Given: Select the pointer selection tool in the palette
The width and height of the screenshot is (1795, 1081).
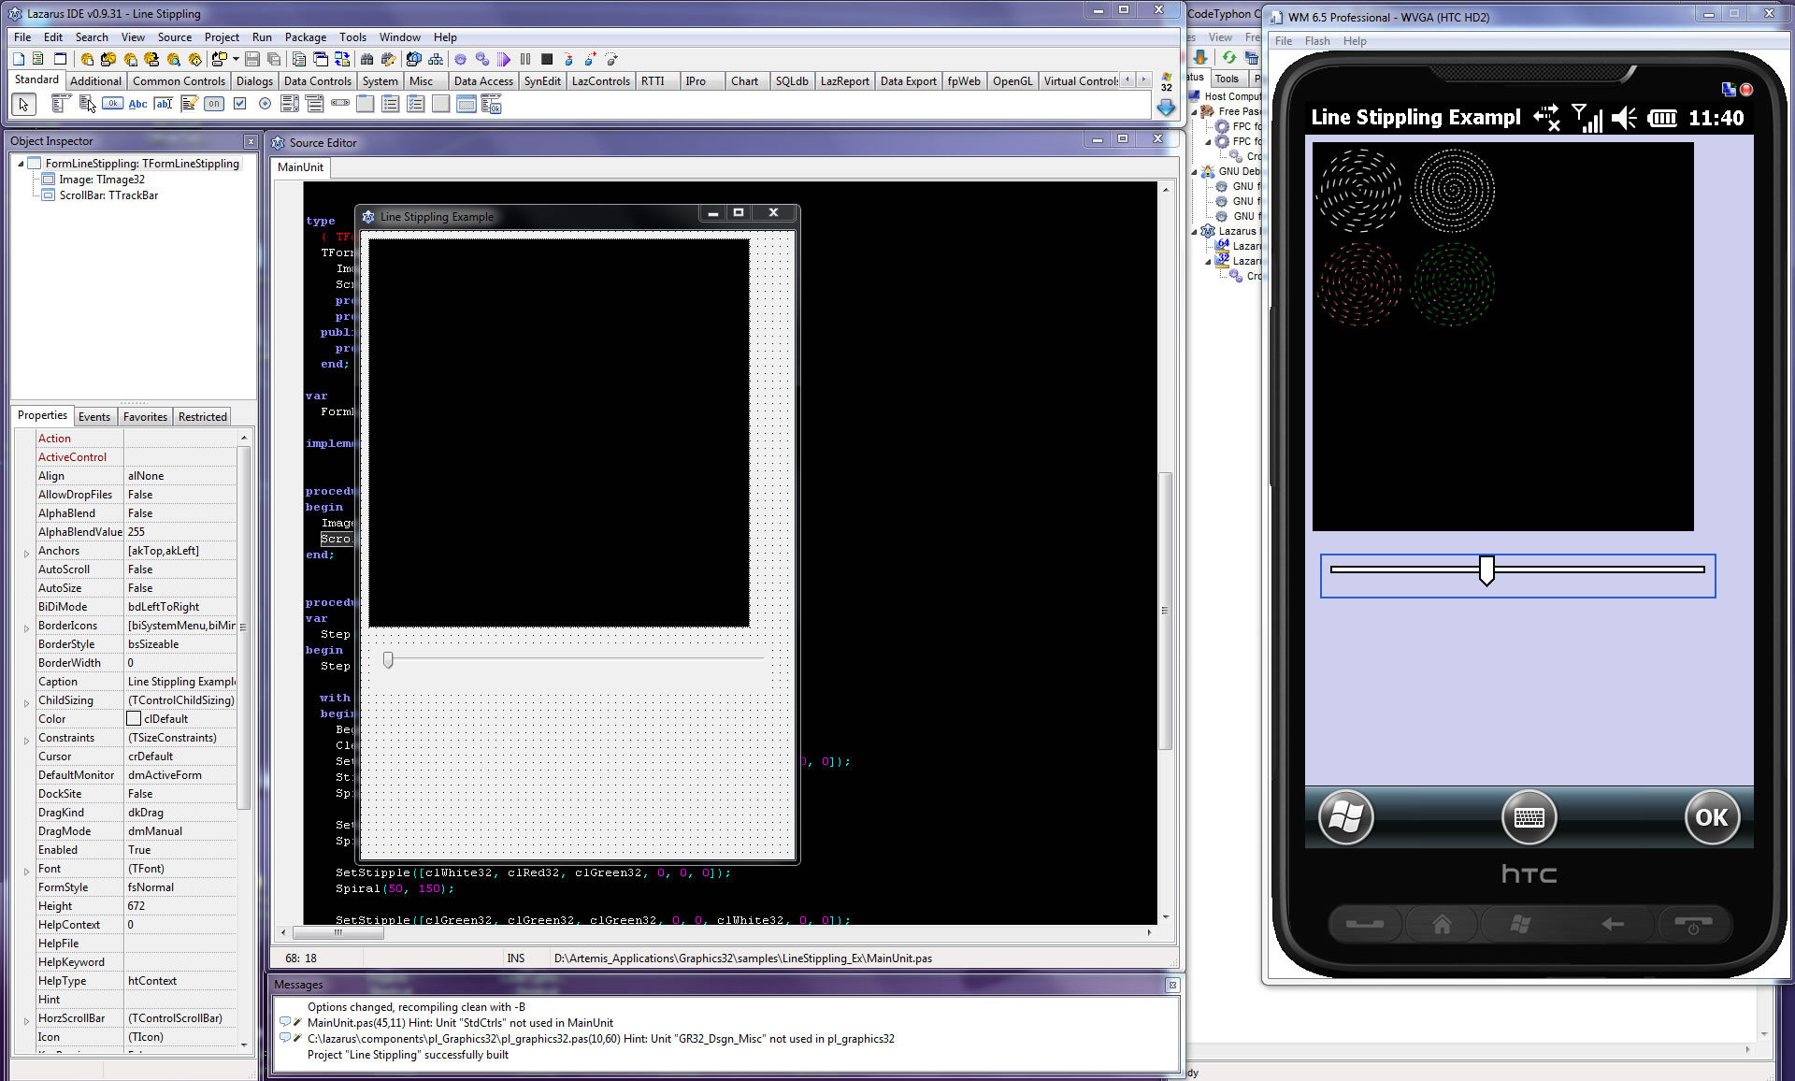Looking at the screenshot, I should 23,105.
